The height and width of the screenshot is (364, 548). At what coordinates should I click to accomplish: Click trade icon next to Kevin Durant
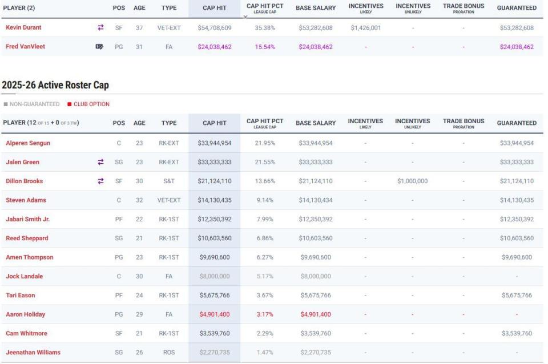[100, 27]
